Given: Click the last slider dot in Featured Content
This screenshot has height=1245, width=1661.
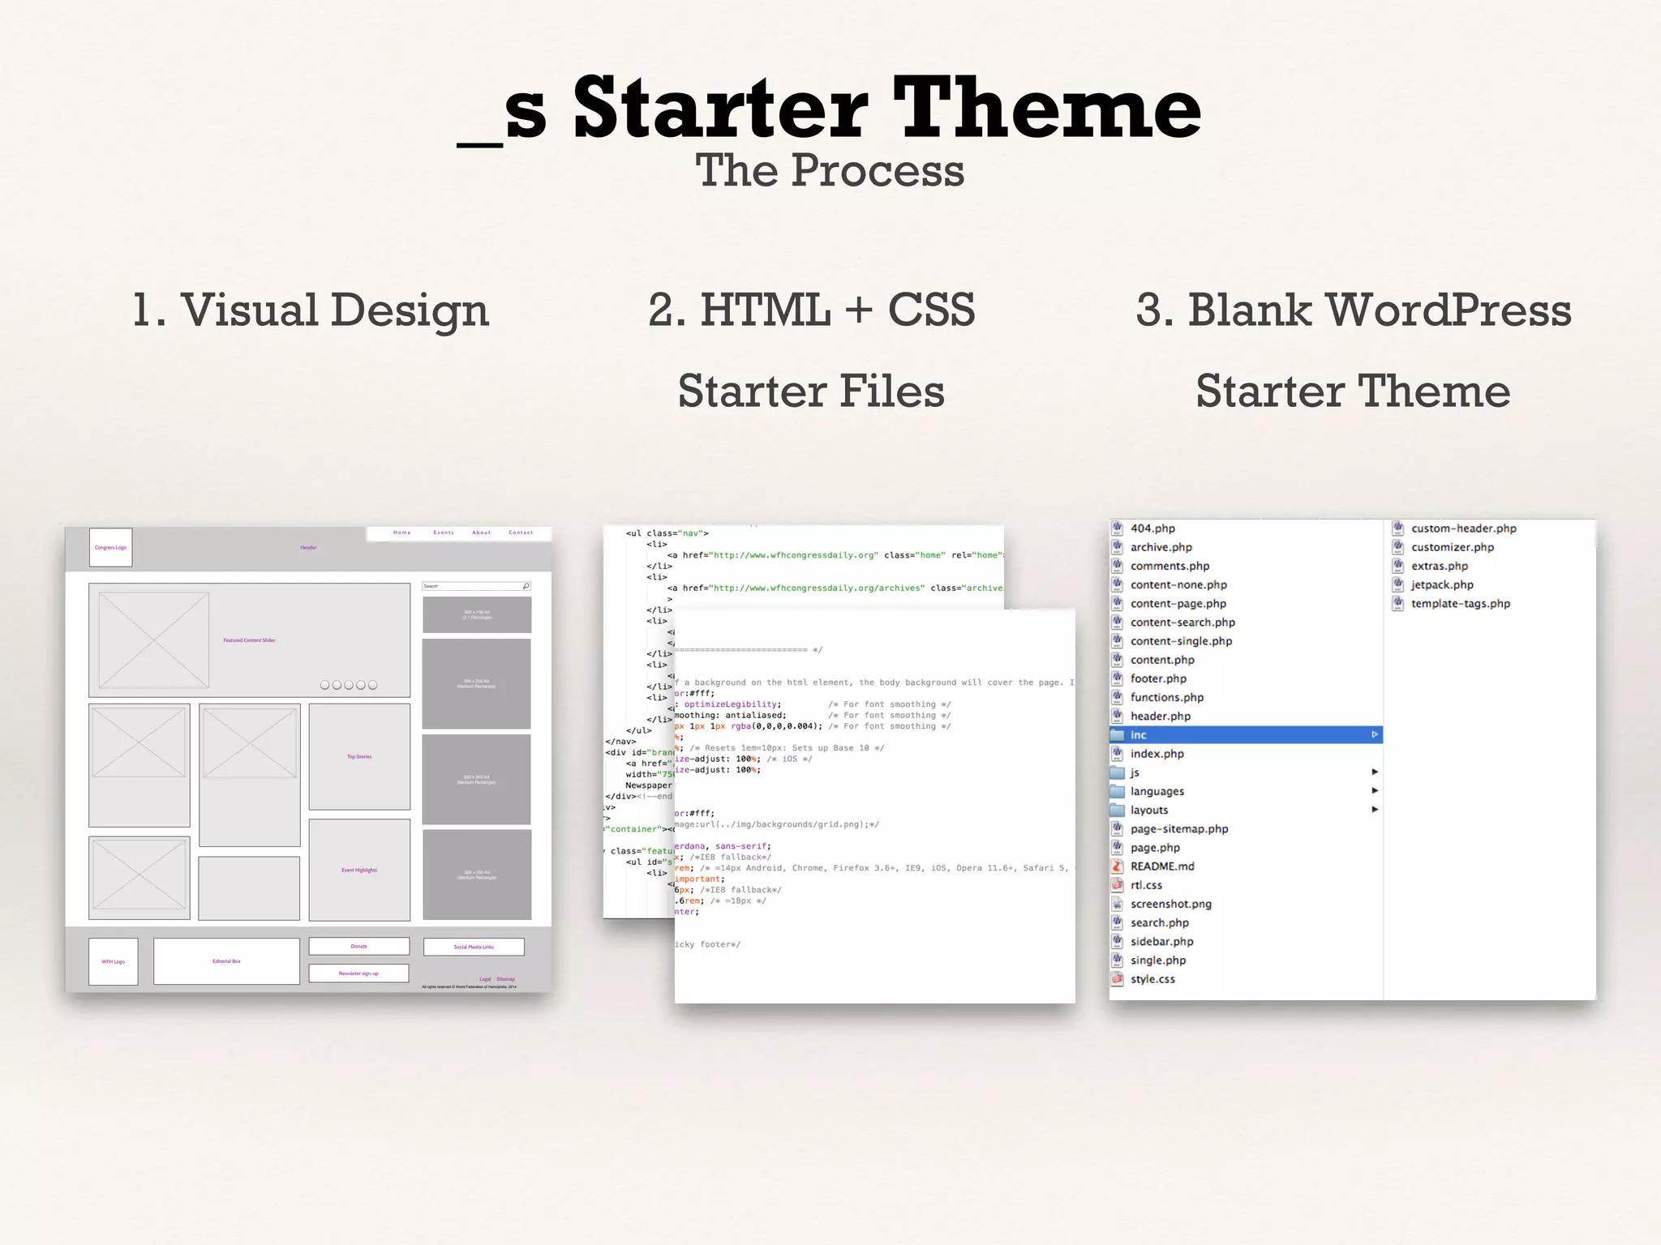Looking at the screenshot, I should pyautogui.click(x=373, y=685).
